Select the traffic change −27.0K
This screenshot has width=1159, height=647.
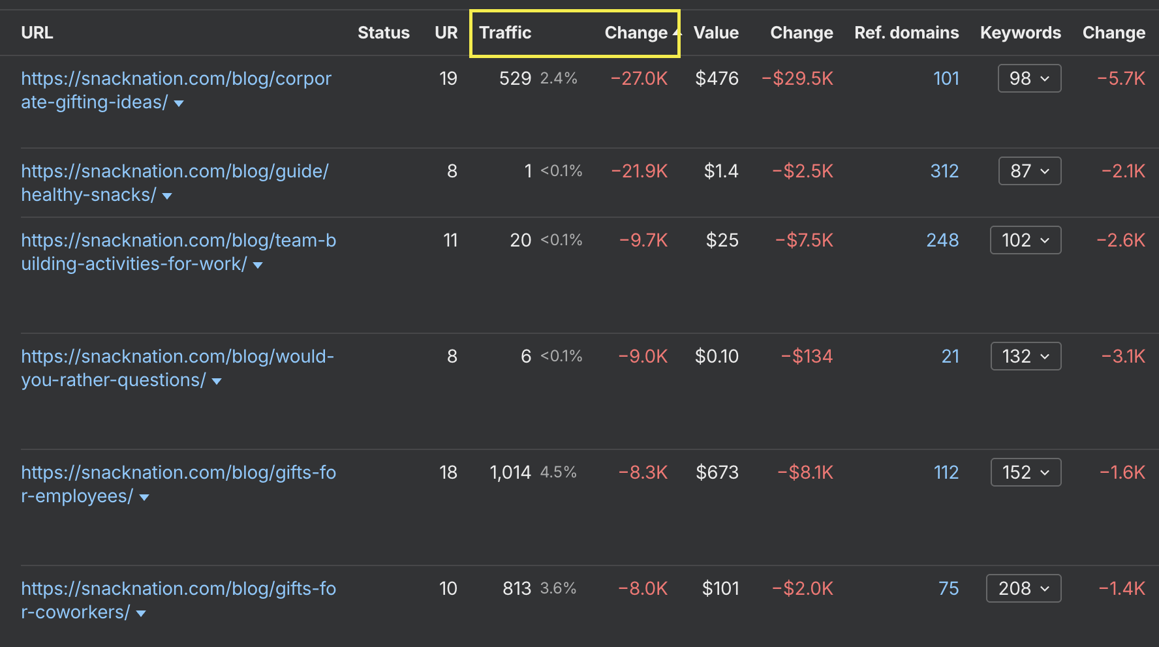pyautogui.click(x=639, y=78)
